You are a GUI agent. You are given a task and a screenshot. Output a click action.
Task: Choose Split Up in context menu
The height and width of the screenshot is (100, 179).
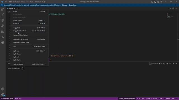29,51
